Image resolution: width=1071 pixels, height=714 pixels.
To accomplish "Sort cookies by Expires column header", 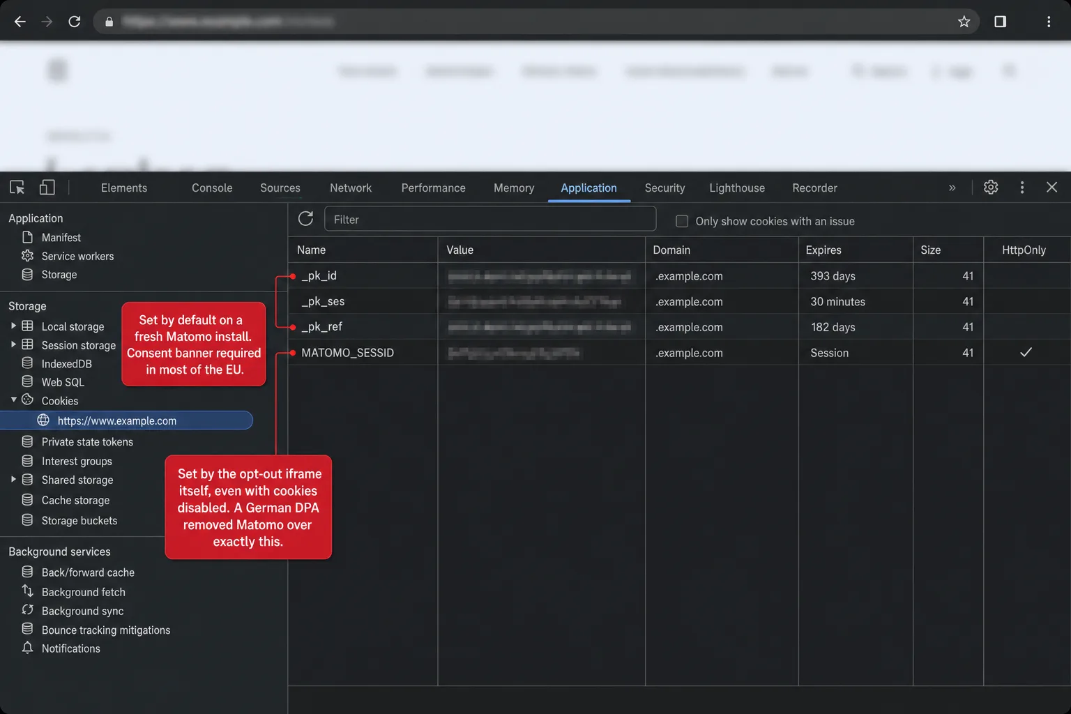I will point(856,250).
